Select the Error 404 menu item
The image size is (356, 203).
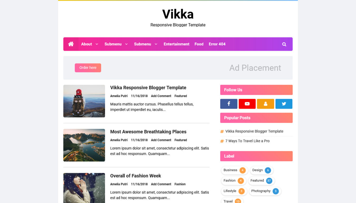(217, 44)
